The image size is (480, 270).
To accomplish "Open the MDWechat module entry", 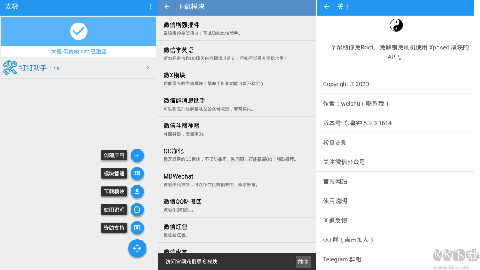I will (236, 180).
